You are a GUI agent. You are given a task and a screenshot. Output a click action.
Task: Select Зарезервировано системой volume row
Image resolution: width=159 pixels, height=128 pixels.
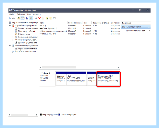[x=79, y=31]
